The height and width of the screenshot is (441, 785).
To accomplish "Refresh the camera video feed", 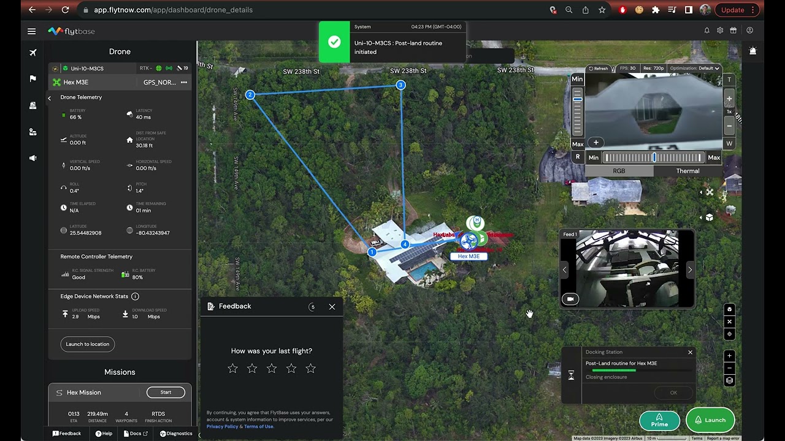I will click(598, 69).
